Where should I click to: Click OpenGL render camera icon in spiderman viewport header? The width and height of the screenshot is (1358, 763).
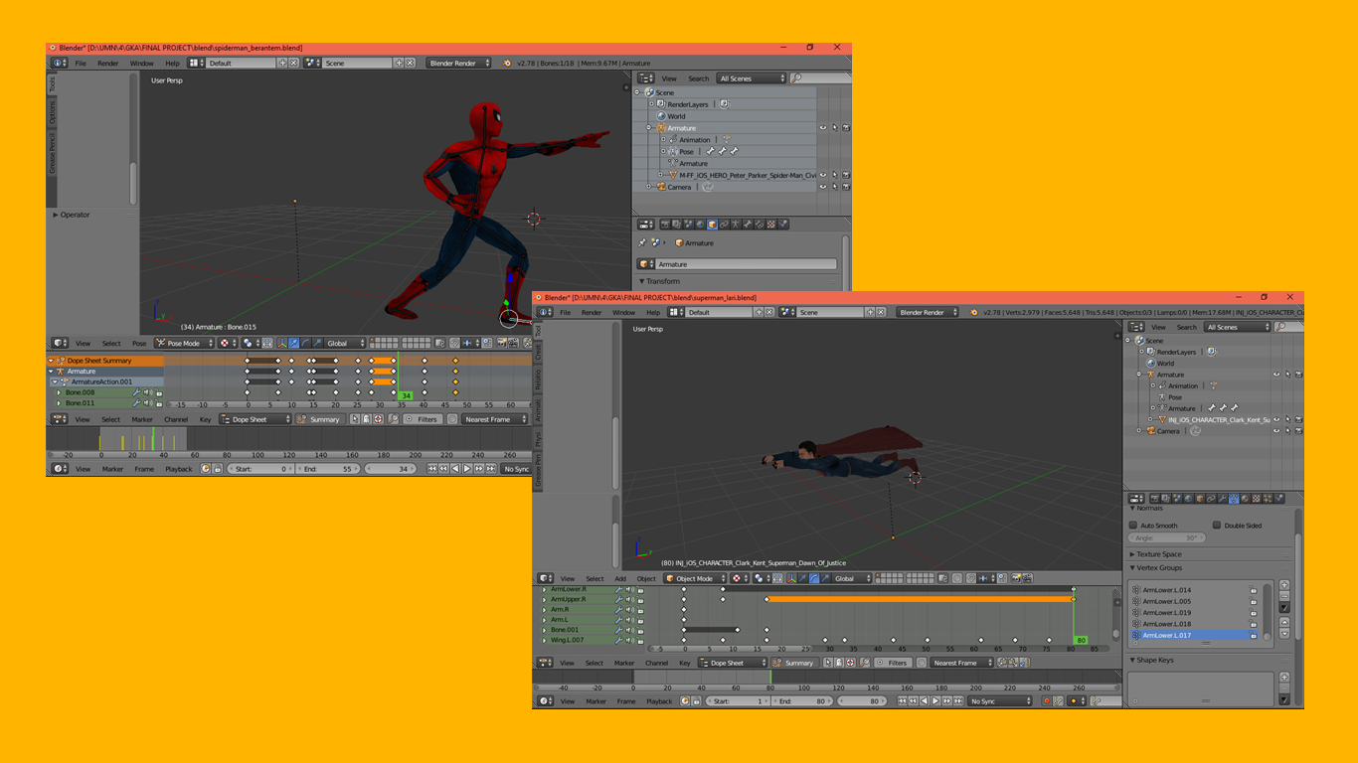click(502, 343)
